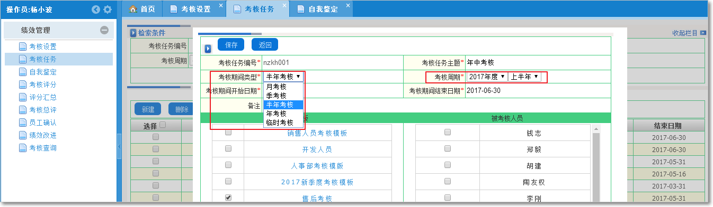Click the 评分汇总 document icon in sidebar
The width and height of the screenshot is (713, 207).
(23, 97)
